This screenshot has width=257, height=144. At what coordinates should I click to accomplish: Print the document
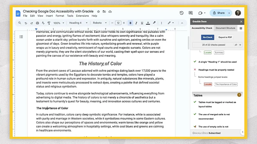click(x=37, y=23)
